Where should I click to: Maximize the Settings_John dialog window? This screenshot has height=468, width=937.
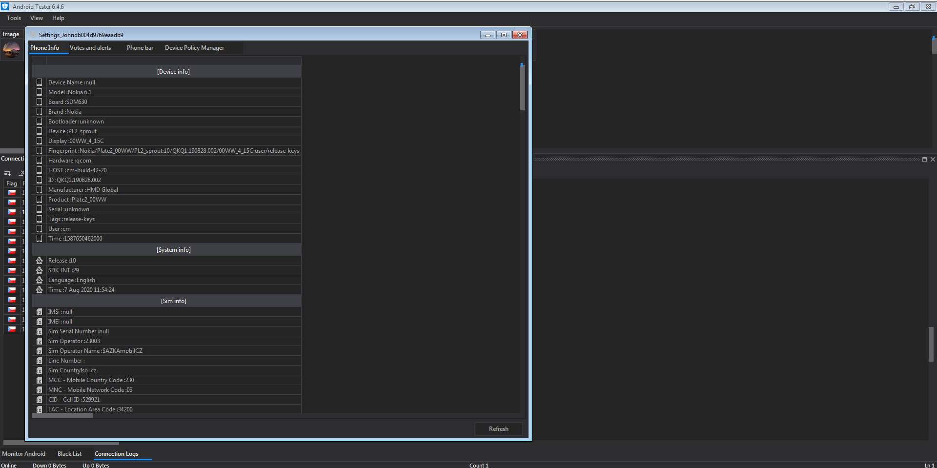coord(504,35)
